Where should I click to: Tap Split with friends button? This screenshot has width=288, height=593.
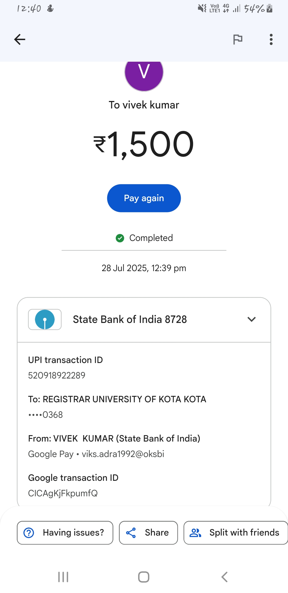[x=236, y=533]
